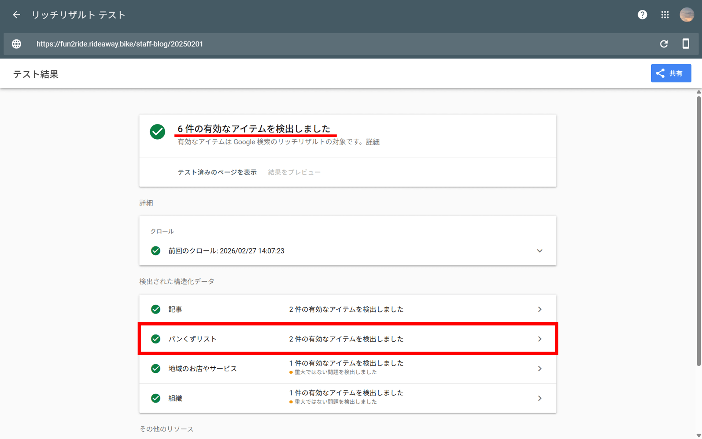702x439 pixels.
Task: Open the 組織 result row
Action: pyautogui.click(x=348, y=398)
